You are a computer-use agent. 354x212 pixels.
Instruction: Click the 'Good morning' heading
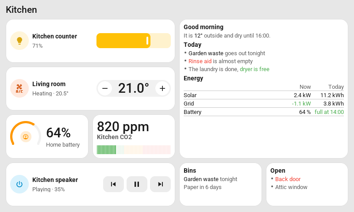tap(204, 27)
